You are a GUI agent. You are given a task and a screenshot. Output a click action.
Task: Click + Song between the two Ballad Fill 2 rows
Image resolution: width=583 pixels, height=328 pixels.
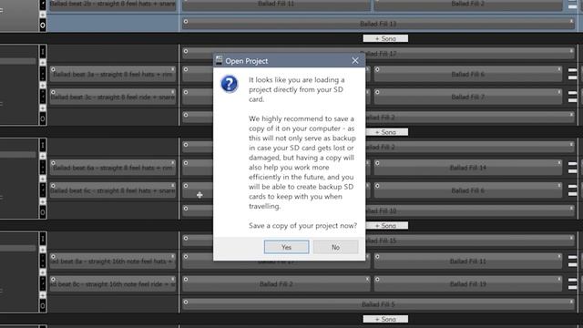(x=386, y=132)
